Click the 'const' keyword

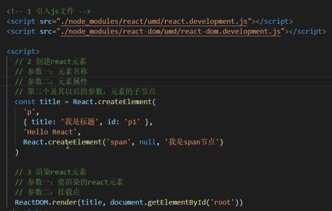tap(25, 102)
